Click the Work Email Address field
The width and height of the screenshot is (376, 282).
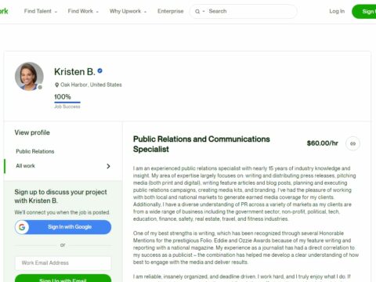pos(63,263)
